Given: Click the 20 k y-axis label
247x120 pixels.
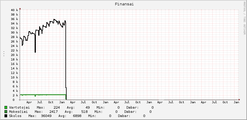Looking at the screenshot, I should pos(14,55).
